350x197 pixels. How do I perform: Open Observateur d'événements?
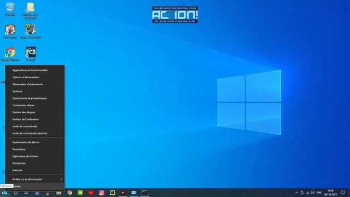tap(35, 84)
